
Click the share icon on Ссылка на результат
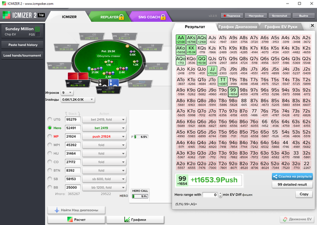tap(275, 177)
